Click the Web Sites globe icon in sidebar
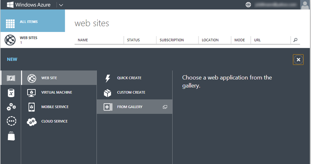The height and width of the screenshot is (164, 311). (x=10, y=40)
